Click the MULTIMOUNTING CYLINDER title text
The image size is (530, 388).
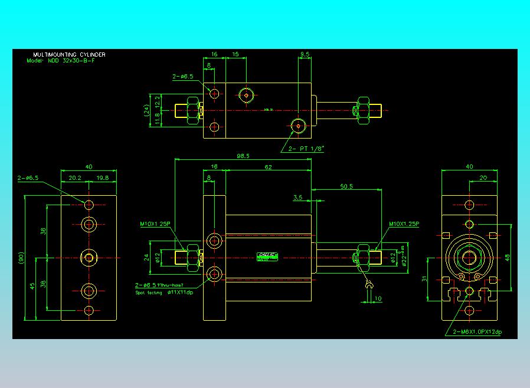point(69,54)
